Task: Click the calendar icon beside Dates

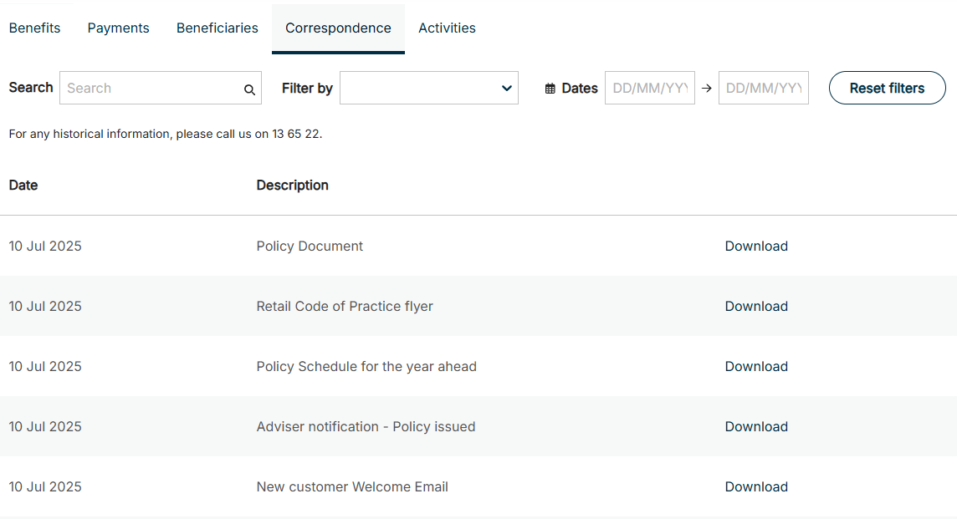Action: (550, 89)
